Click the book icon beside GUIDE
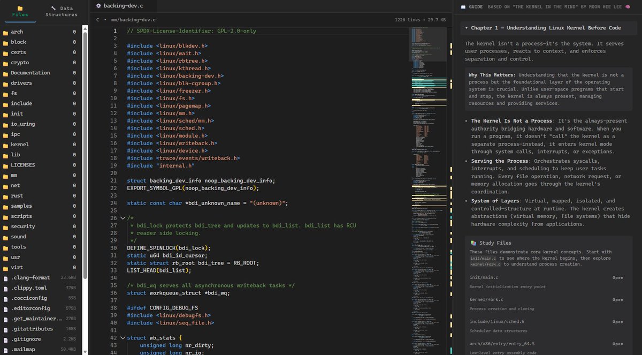Viewport: 642px width, 355px height. (463, 7)
